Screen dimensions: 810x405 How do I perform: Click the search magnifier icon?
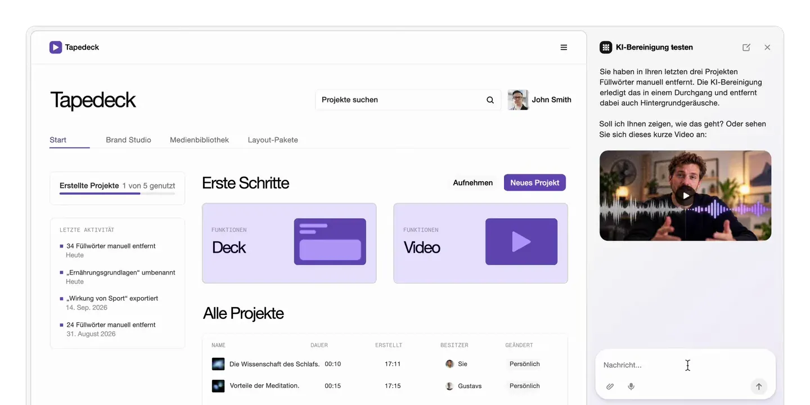(x=490, y=100)
